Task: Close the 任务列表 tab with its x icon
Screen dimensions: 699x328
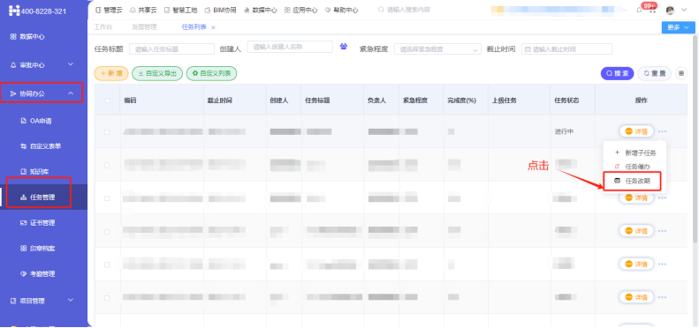Action: (213, 27)
